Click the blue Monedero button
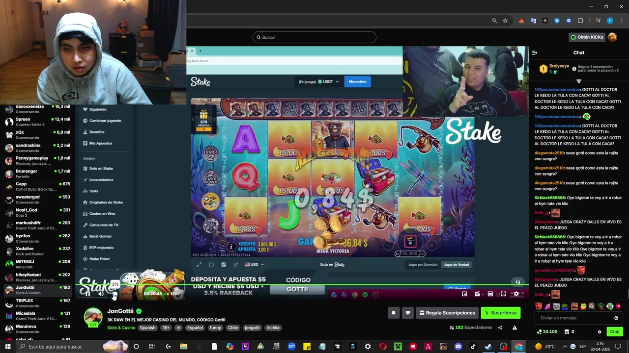This screenshot has width=629, height=353. click(x=357, y=82)
